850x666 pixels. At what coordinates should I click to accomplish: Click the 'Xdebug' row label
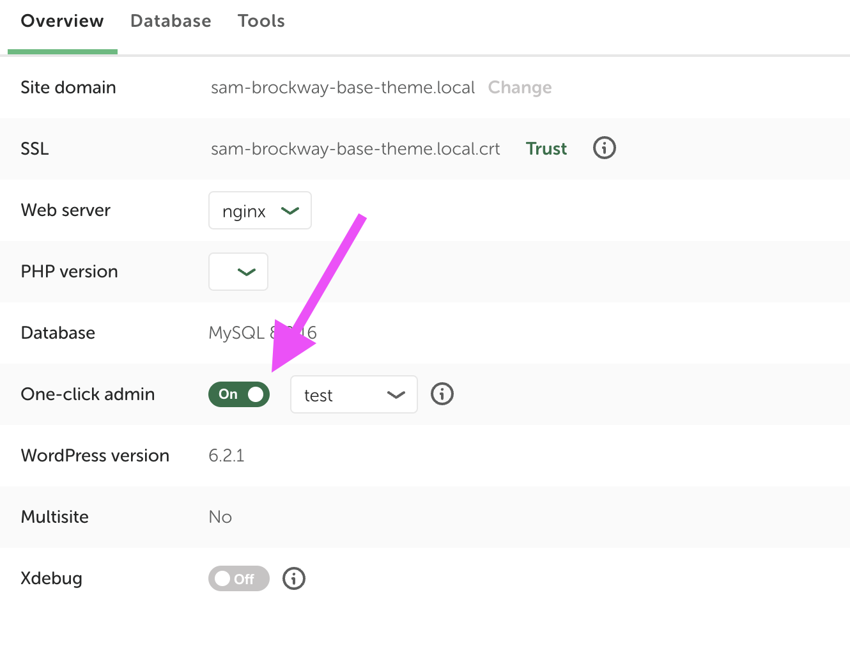(51, 578)
